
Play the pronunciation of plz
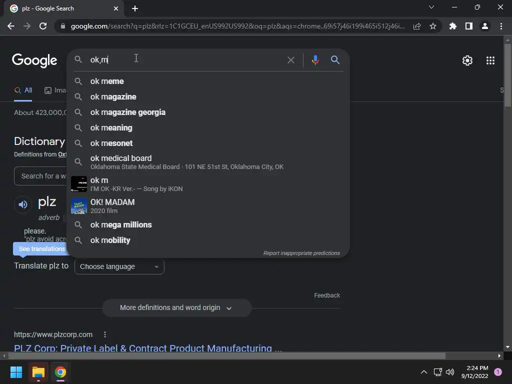23,204
